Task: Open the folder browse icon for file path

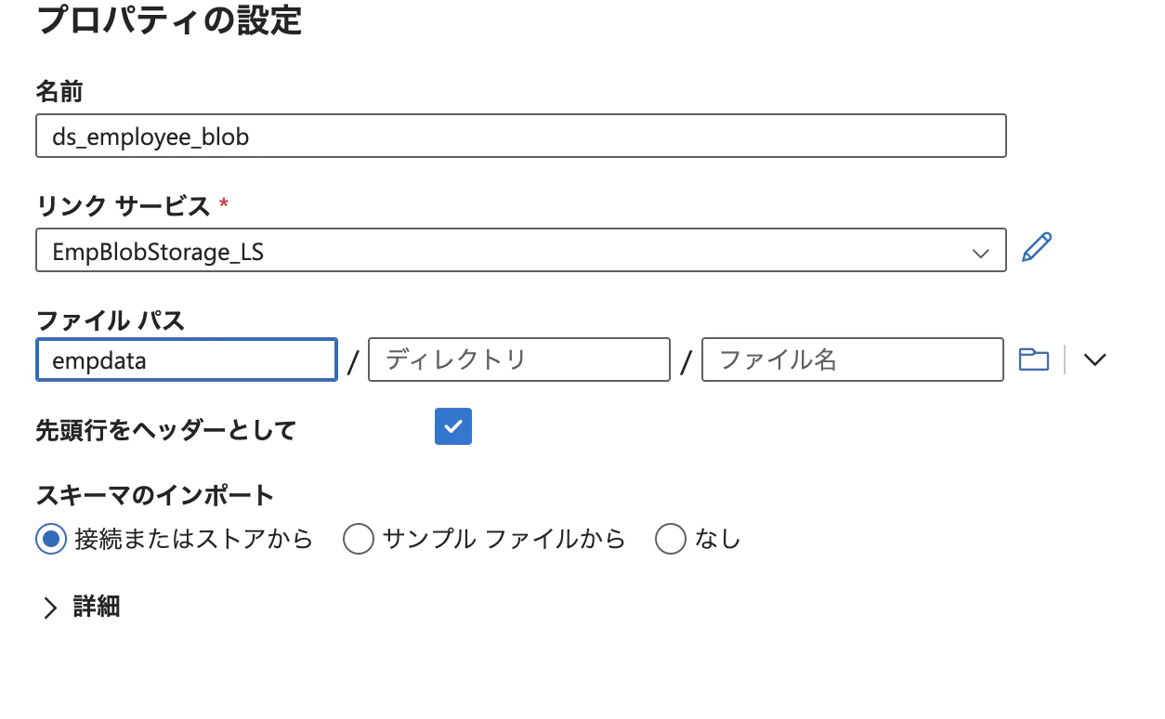Action: click(1034, 359)
